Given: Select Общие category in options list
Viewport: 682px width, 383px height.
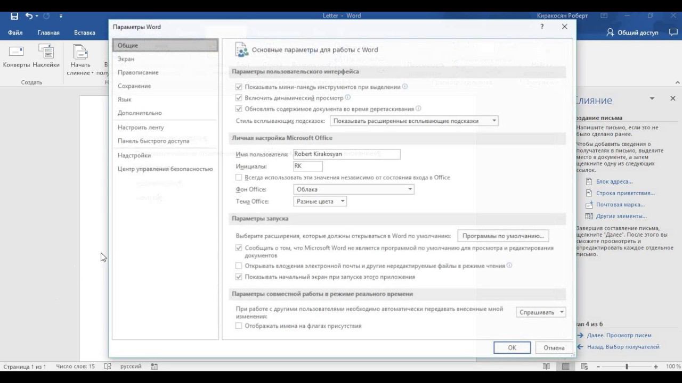Looking at the screenshot, I should (165, 46).
